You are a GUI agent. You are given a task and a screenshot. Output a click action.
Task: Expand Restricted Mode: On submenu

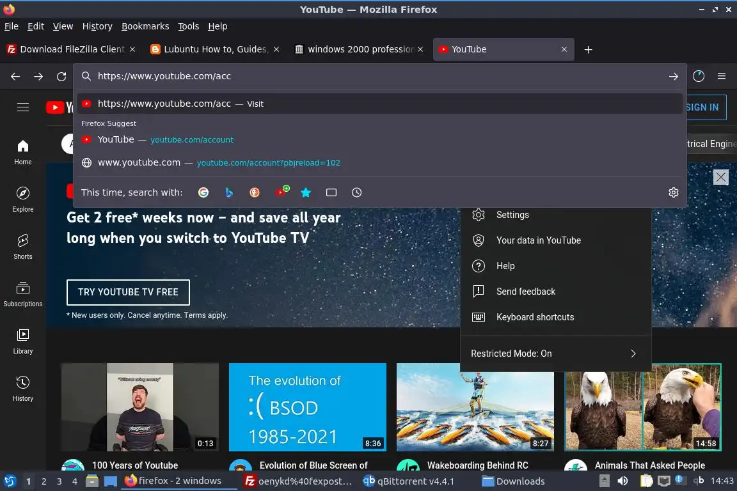[x=555, y=354]
